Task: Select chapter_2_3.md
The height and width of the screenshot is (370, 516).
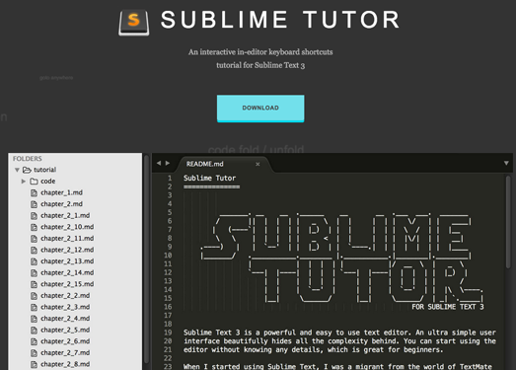Action: point(65,307)
